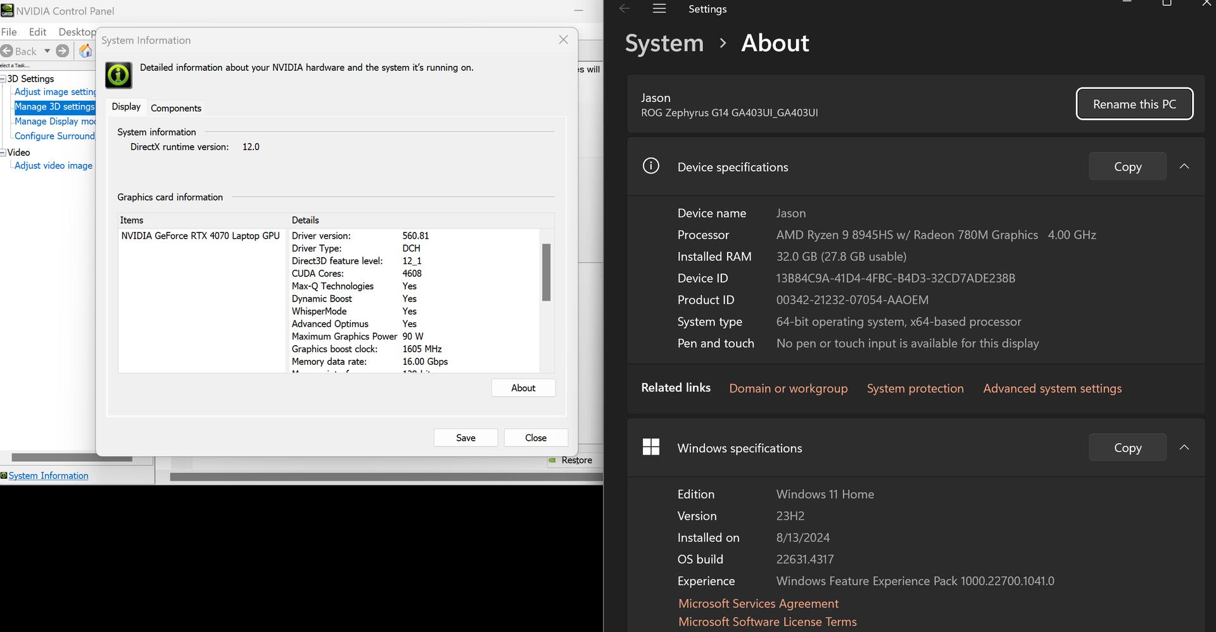Open Microsoft Software License Terms link
The width and height of the screenshot is (1216, 632).
point(767,622)
